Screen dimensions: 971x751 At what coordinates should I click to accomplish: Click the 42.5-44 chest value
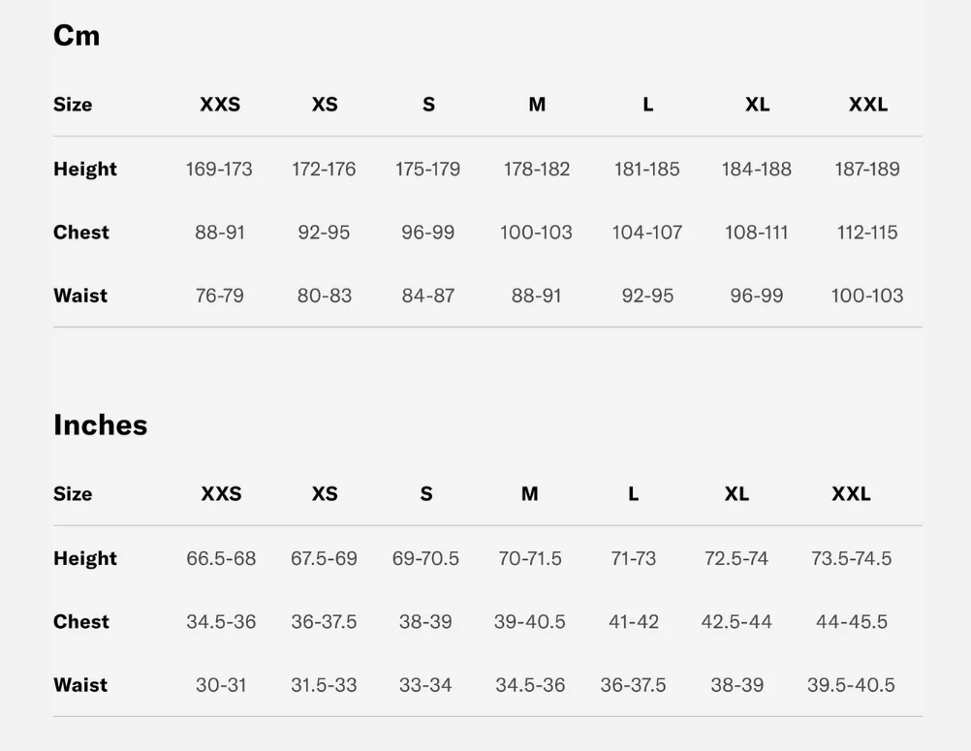pyautogui.click(x=736, y=622)
